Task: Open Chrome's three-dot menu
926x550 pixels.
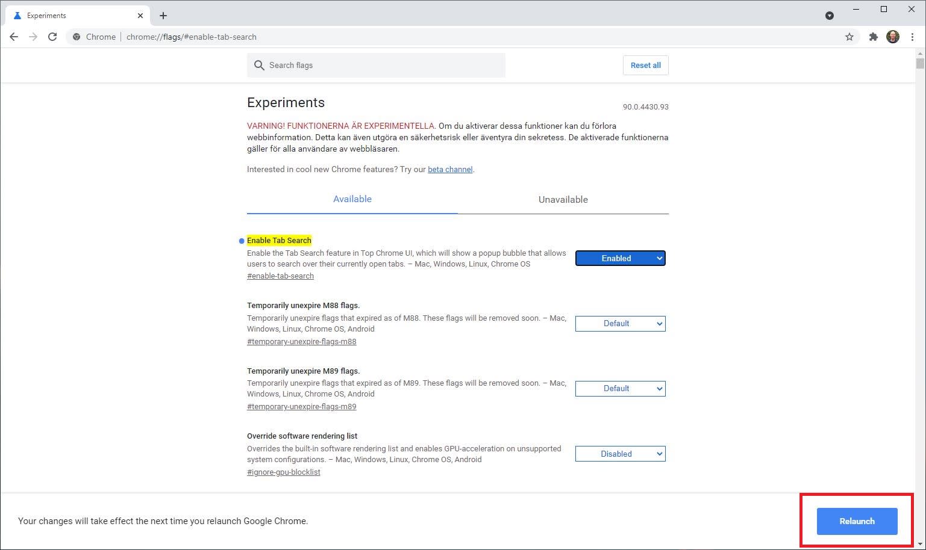Action: coord(913,37)
